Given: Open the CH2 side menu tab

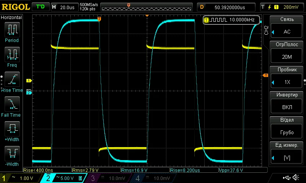Looking at the screenshot, I should pos(266,30).
